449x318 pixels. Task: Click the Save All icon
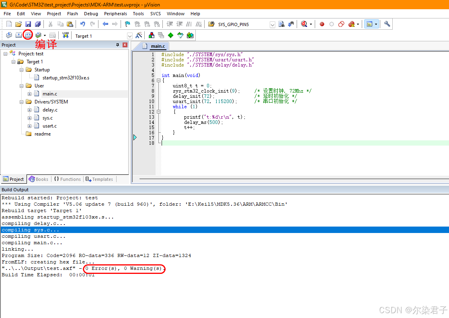tap(37, 24)
